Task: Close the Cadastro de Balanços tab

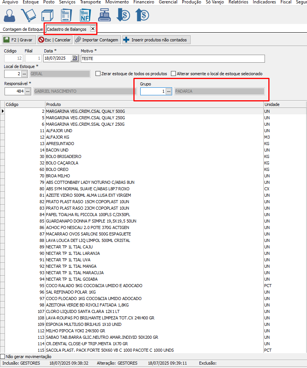Action: 93,29
